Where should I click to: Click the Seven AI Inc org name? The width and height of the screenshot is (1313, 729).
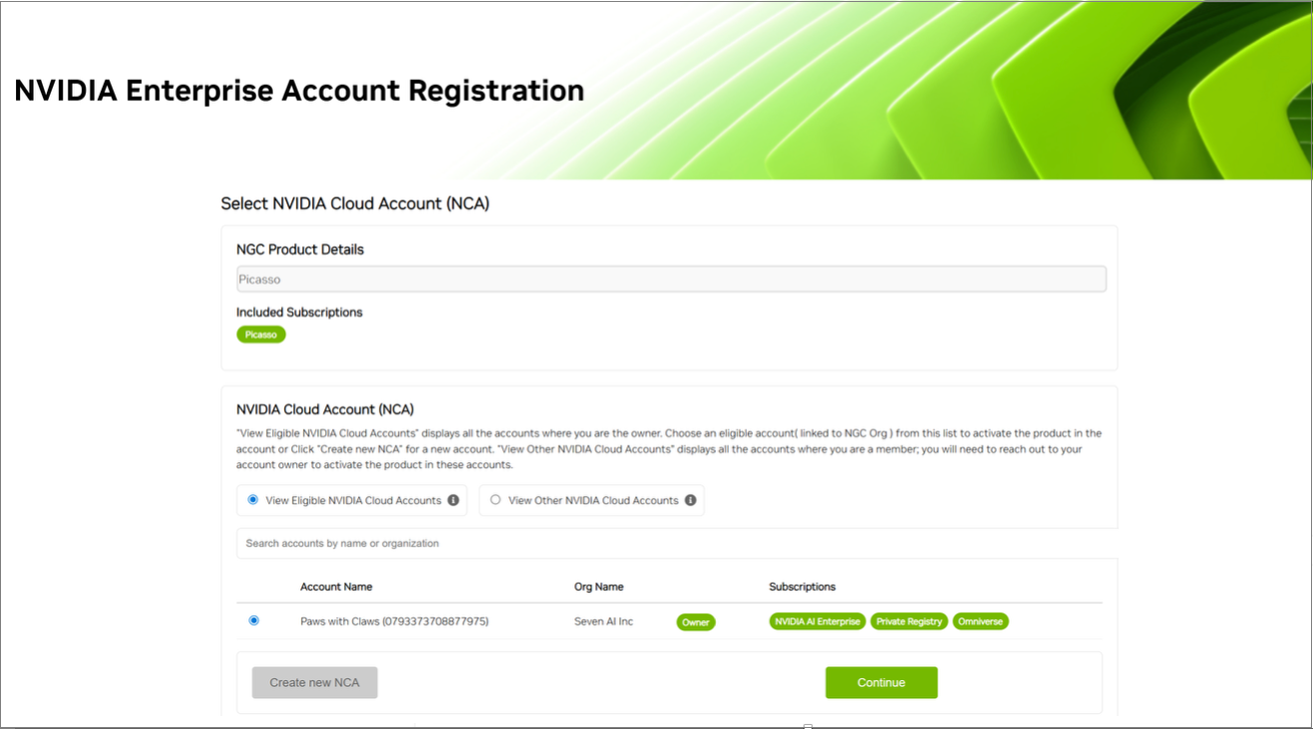604,621
